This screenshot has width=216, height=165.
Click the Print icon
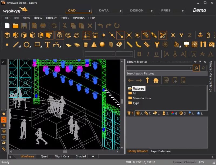43,26
